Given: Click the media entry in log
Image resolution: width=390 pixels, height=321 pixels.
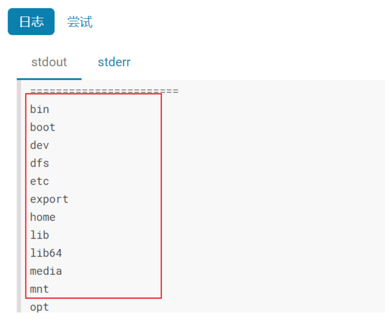Looking at the screenshot, I should tap(46, 271).
